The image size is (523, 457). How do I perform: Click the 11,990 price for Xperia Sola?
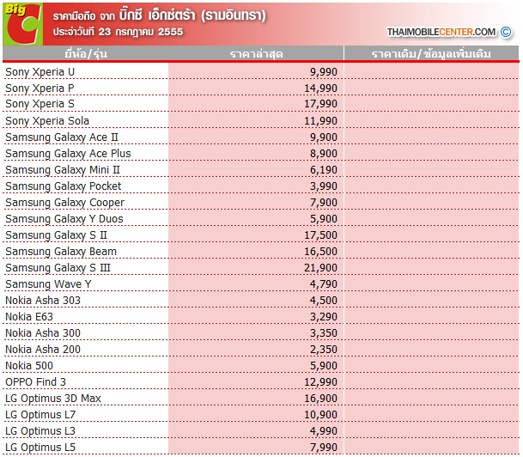[320, 121]
